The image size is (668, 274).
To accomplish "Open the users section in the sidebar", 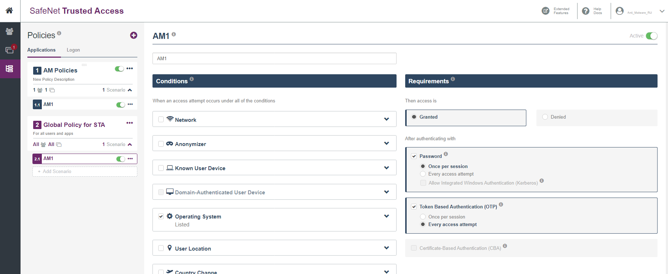I will tap(10, 31).
